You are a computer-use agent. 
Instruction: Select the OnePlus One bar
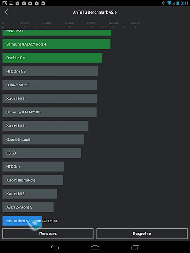(52, 58)
